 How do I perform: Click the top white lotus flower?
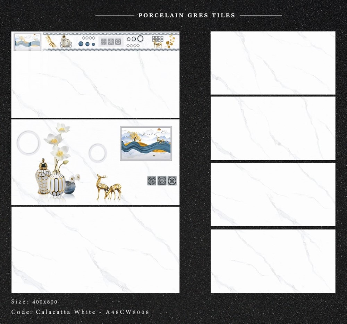pyautogui.click(x=62, y=128)
